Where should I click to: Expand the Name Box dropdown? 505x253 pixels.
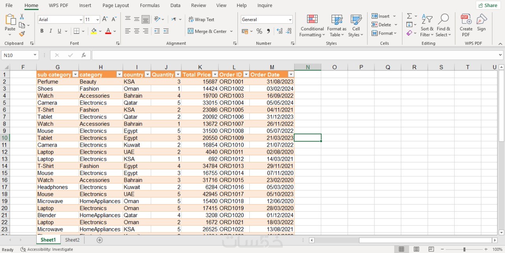(x=35, y=55)
